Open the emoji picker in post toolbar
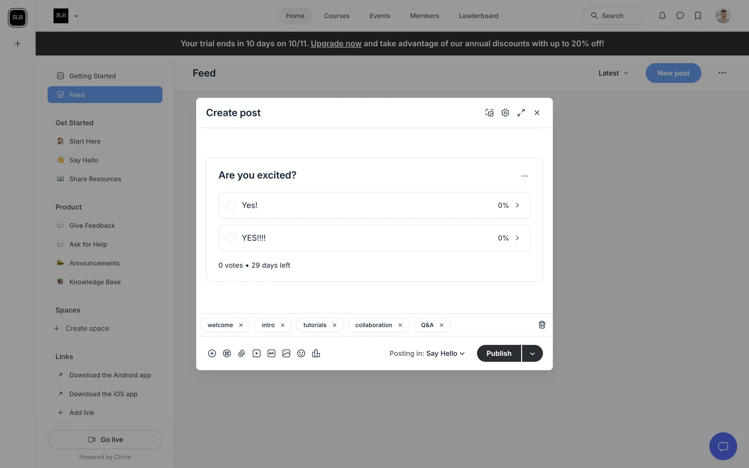The image size is (749, 468). 301,353
